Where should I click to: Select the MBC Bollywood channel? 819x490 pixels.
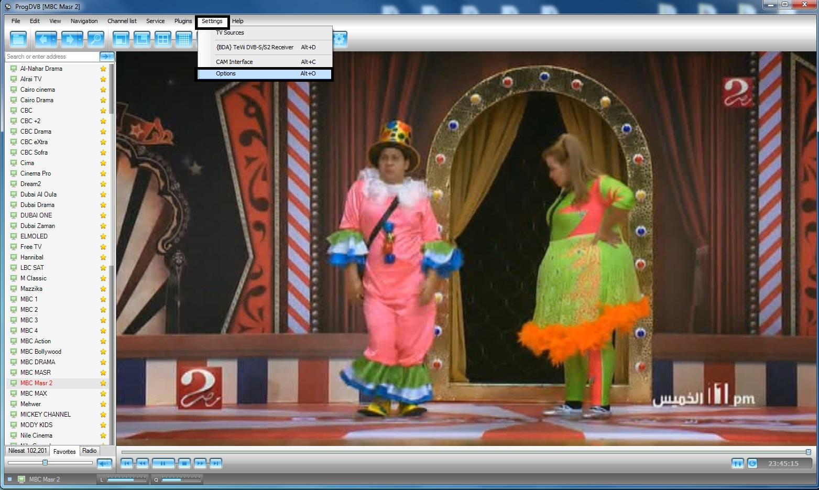click(41, 352)
